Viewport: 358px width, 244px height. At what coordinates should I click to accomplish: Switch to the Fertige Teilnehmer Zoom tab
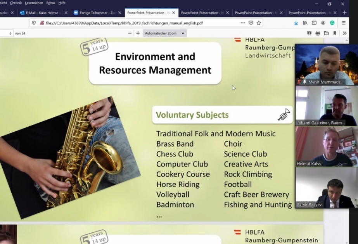[98, 13]
